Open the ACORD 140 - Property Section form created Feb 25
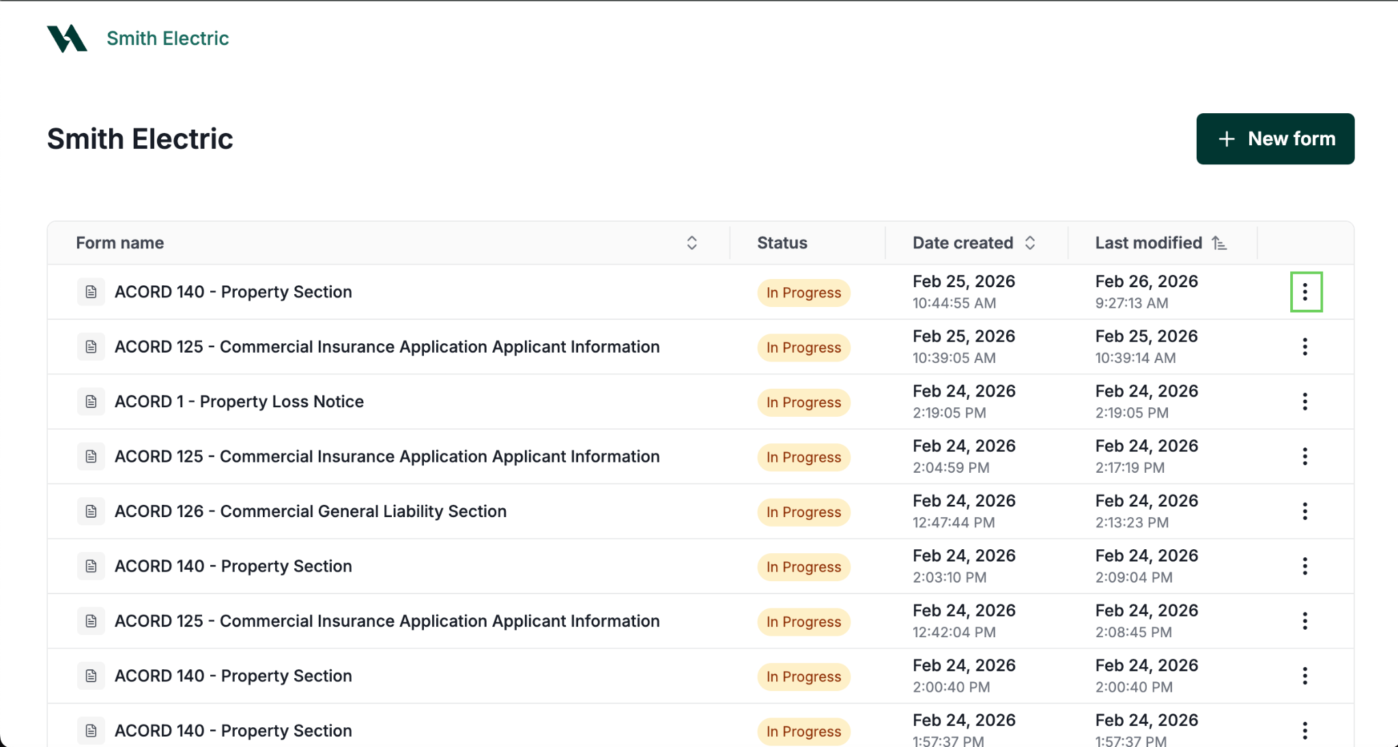Image resolution: width=1398 pixels, height=747 pixels. tap(233, 292)
